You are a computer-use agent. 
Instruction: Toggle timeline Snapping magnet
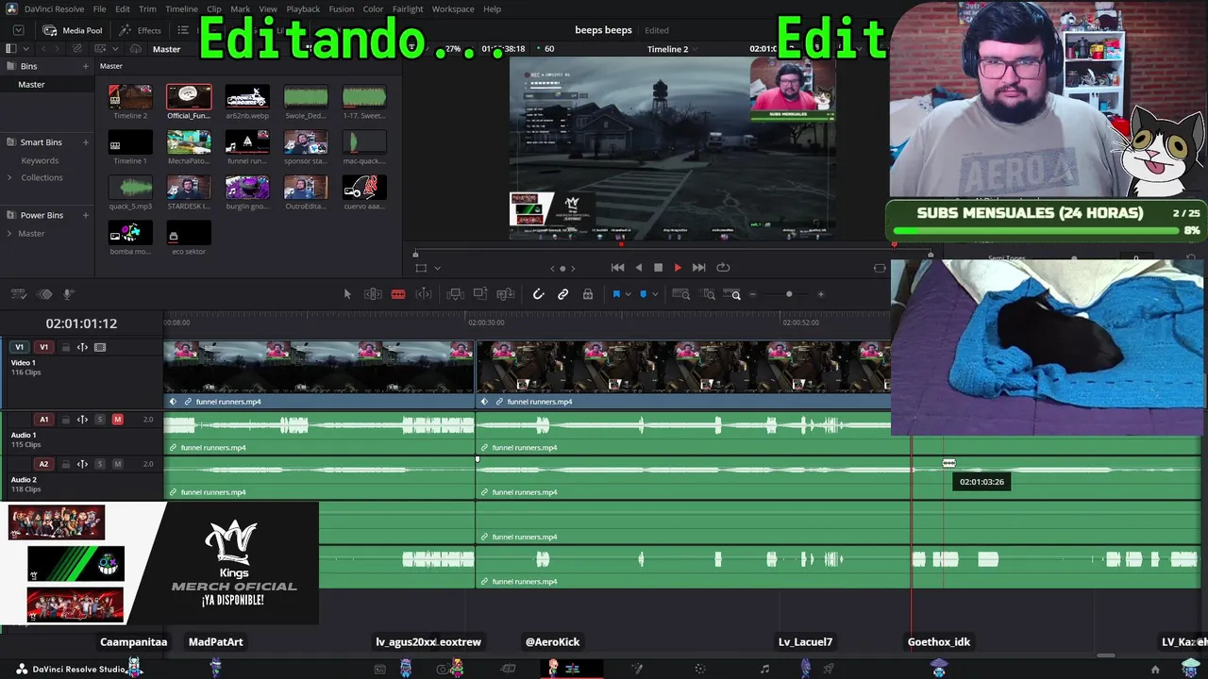point(538,294)
